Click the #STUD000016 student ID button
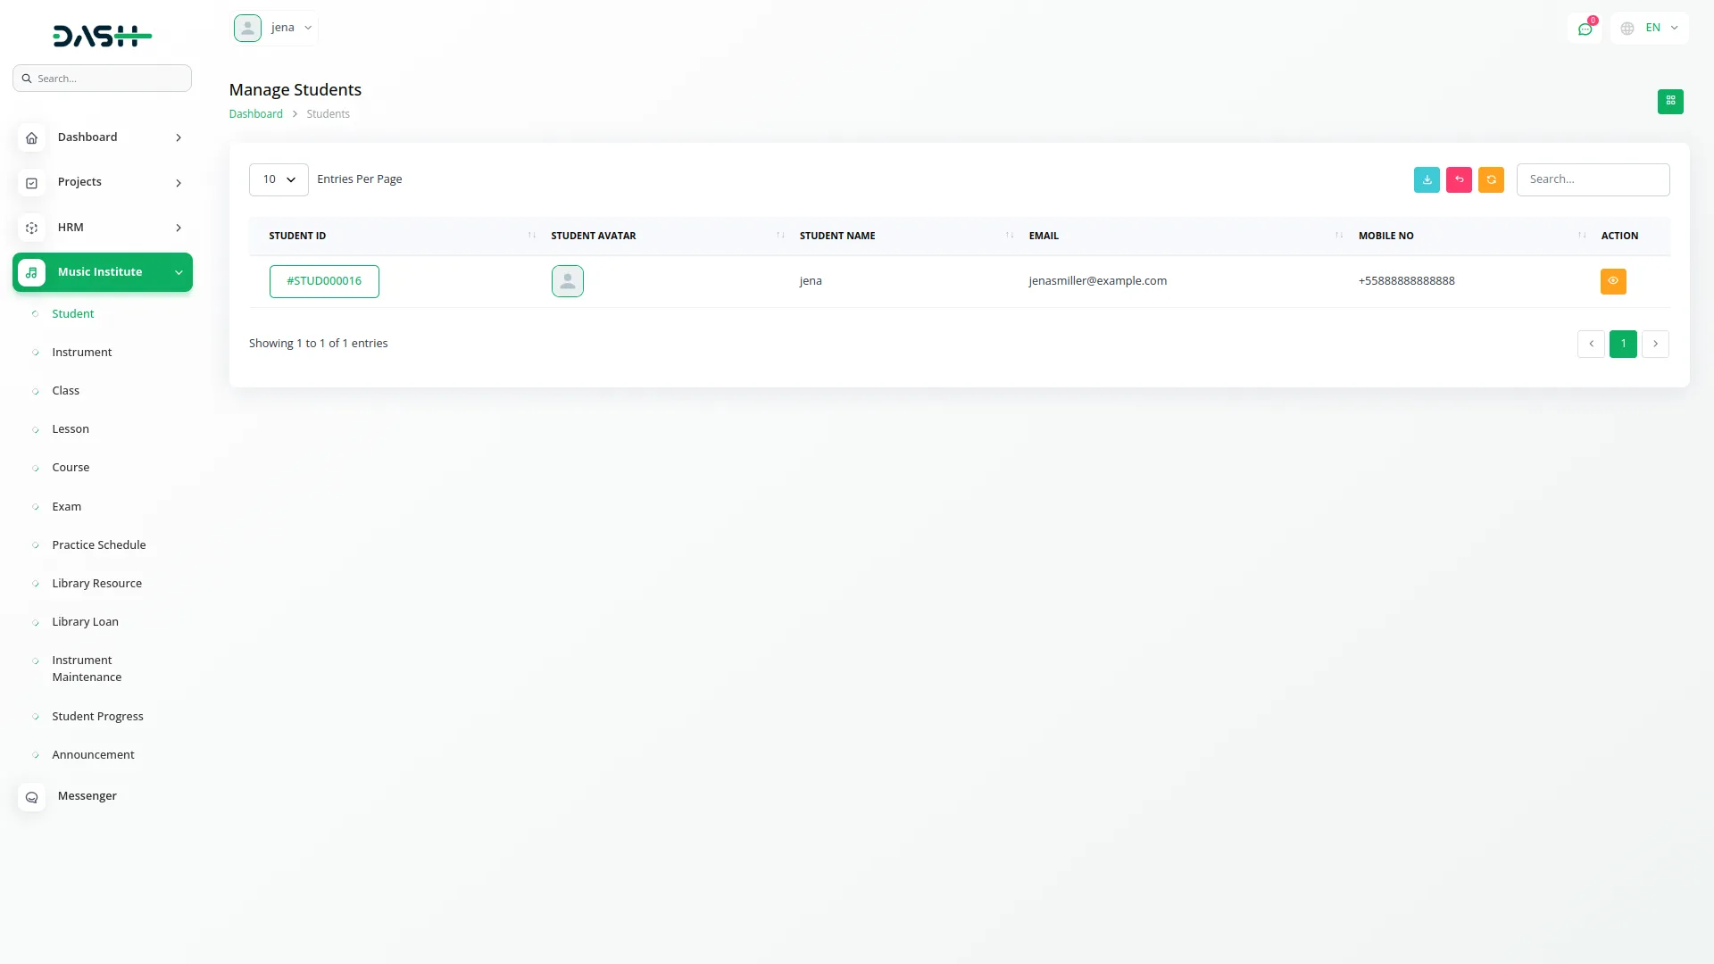The image size is (1714, 964). (324, 281)
